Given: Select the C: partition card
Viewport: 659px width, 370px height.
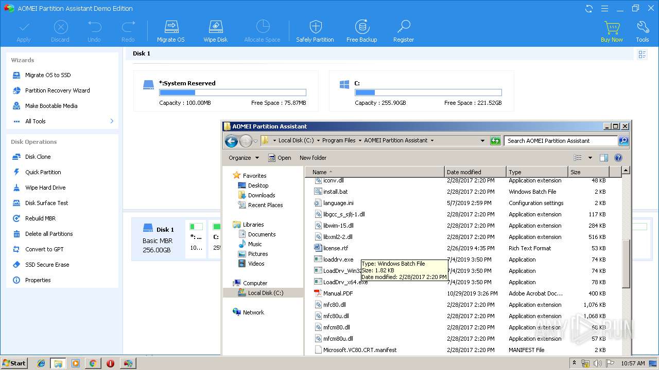Looking at the screenshot, I should (422, 91).
